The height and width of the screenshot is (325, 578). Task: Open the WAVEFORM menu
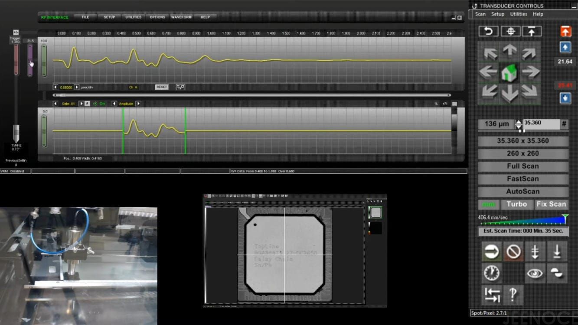click(x=181, y=17)
